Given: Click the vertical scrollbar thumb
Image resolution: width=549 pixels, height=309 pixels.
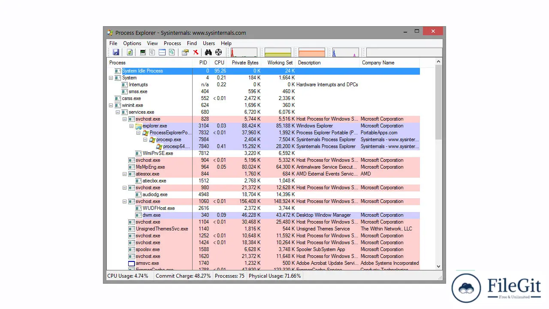Looking at the screenshot, I should click(x=438, y=103).
